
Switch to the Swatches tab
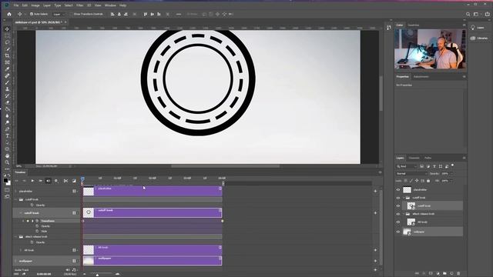click(x=414, y=25)
